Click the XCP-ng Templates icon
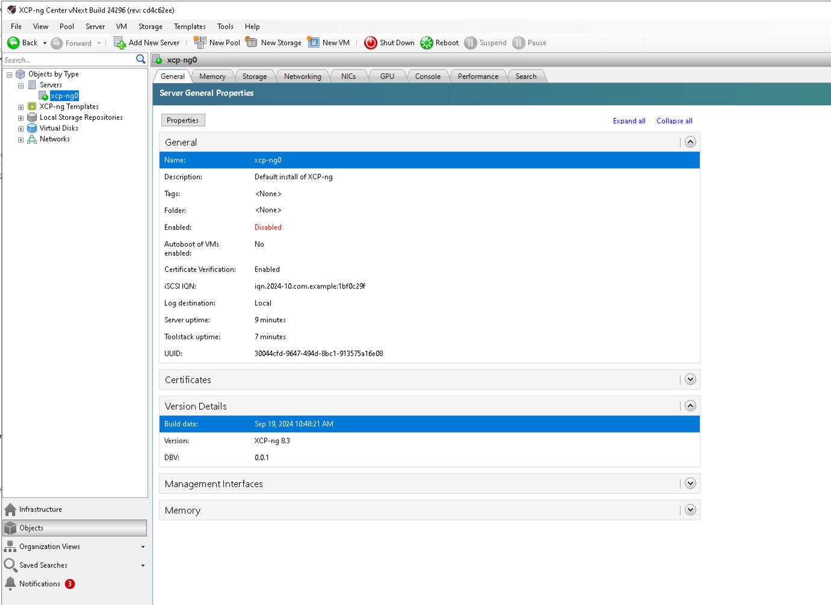831x605 pixels. point(32,106)
